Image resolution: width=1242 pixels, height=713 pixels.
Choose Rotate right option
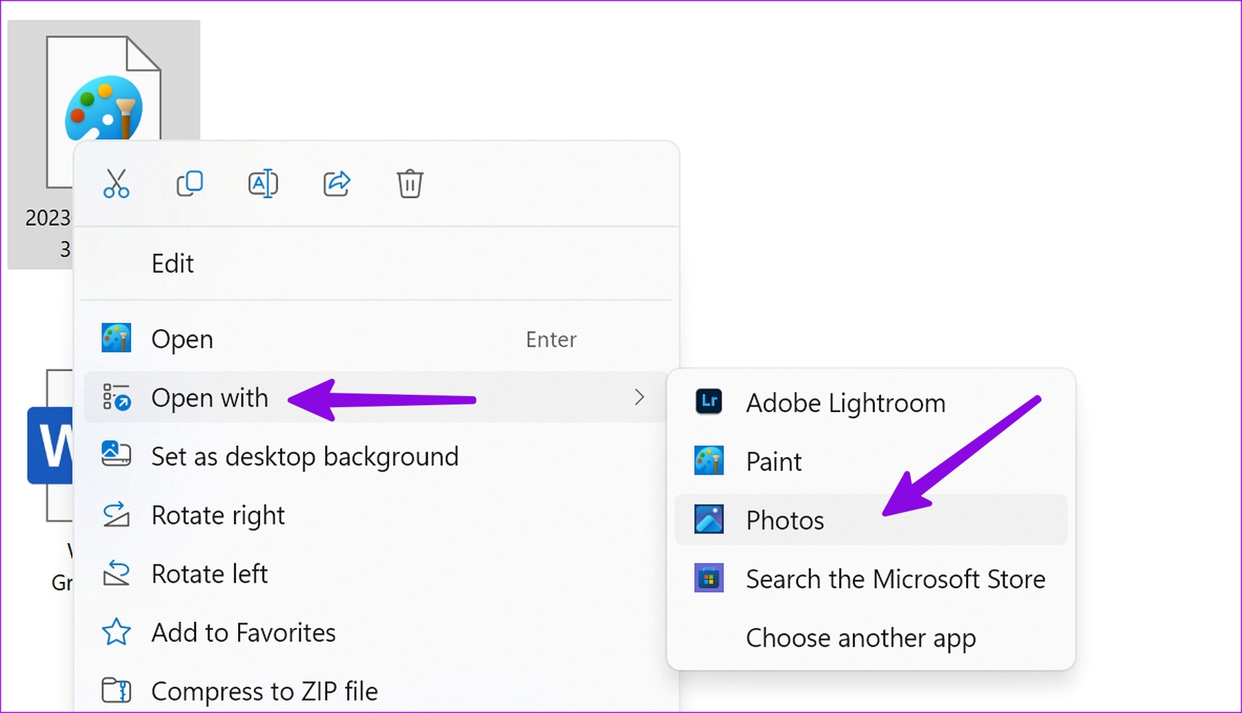tap(377, 515)
